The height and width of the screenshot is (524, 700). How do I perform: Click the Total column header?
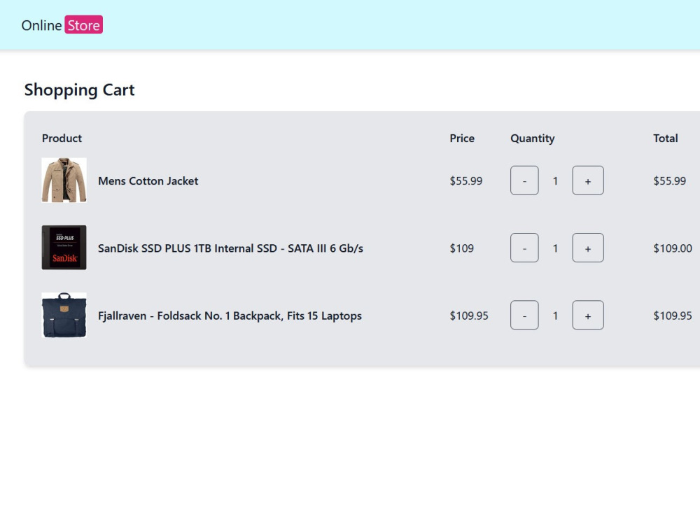666,139
